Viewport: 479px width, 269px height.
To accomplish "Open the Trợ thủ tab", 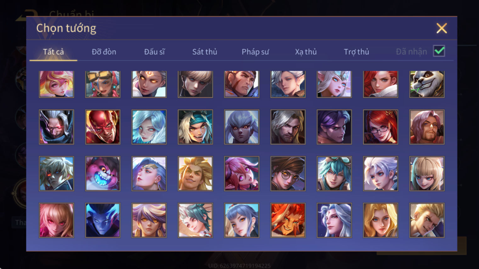I will click(x=356, y=52).
